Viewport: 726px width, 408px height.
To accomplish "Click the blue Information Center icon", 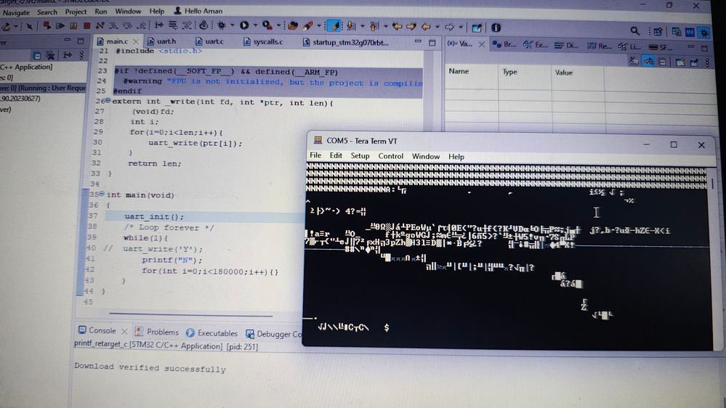I will pos(496,28).
